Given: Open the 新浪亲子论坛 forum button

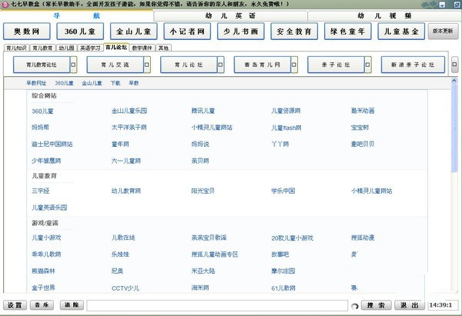Looking at the screenshot, I should pyautogui.click(x=413, y=65).
